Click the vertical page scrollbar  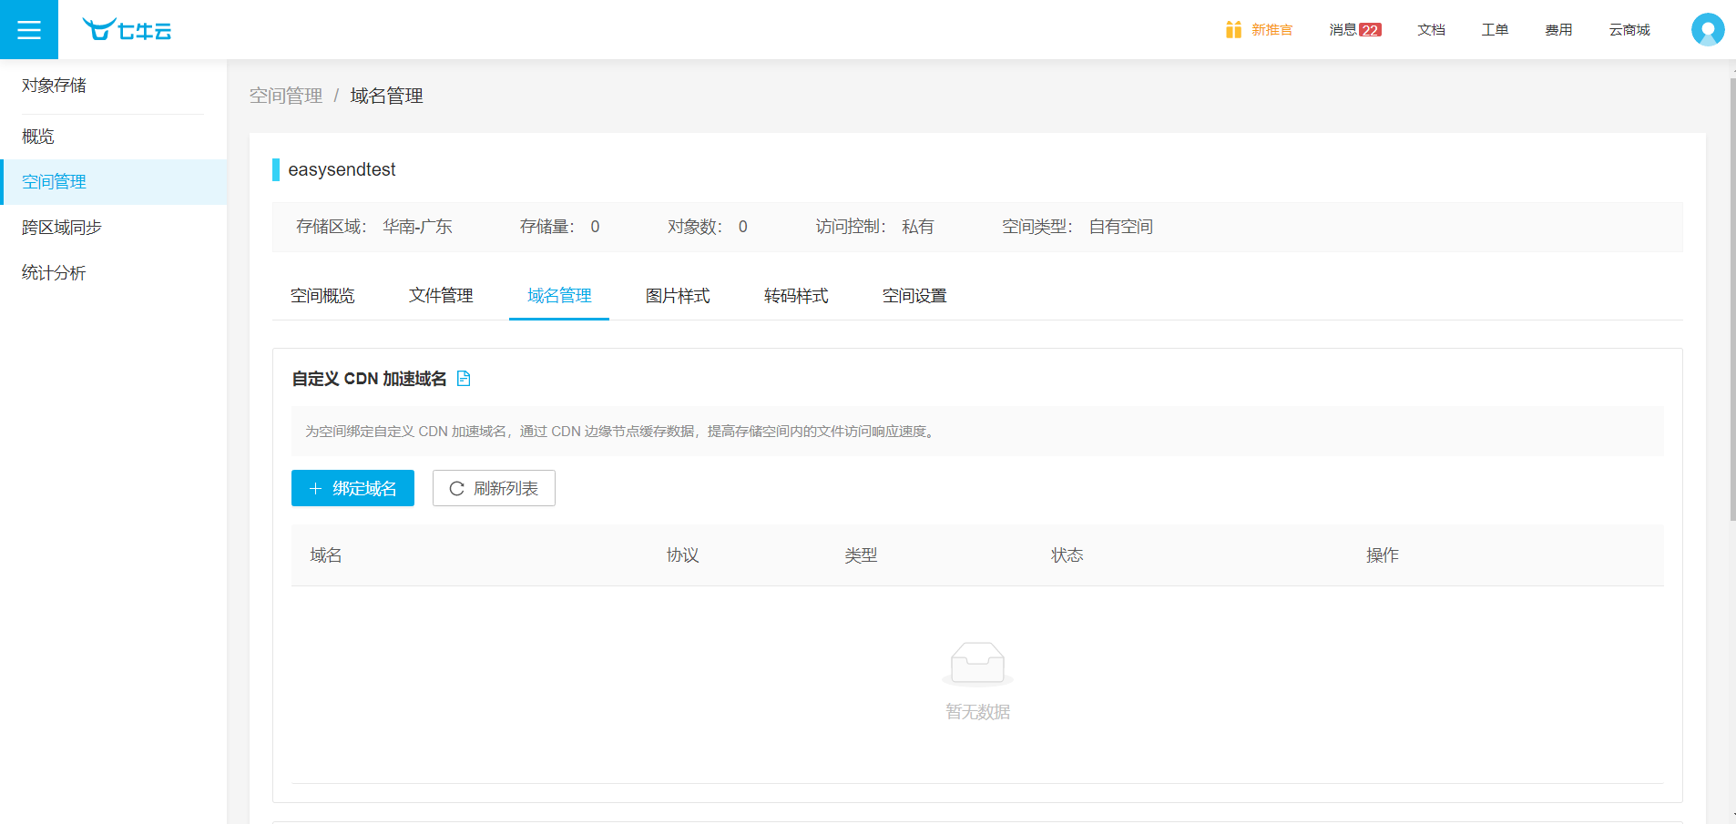tap(1731, 300)
